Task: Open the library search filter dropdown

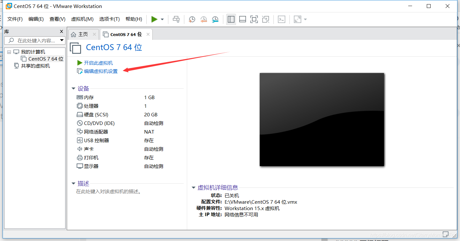Action: (62, 40)
